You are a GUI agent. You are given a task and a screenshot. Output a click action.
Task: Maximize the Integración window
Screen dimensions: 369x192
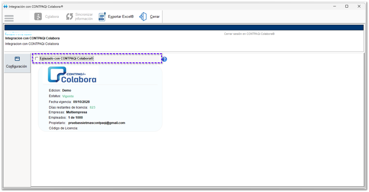pos(347,6)
